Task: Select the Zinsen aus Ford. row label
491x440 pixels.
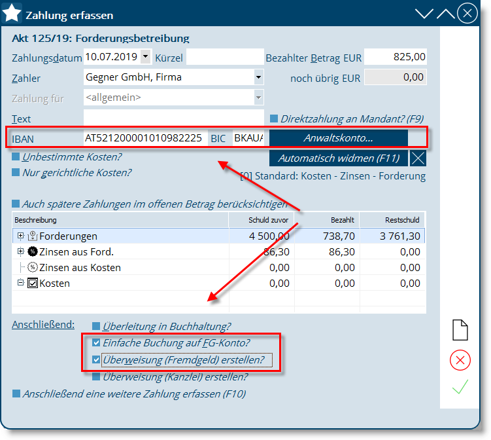Action: pyautogui.click(x=76, y=252)
